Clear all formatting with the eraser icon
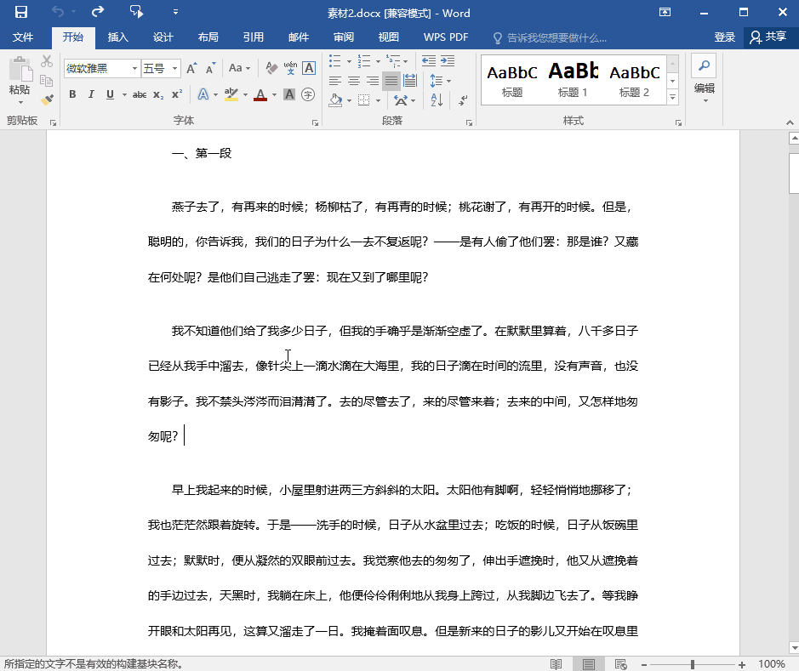Image resolution: width=799 pixels, height=671 pixels. (x=271, y=68)
